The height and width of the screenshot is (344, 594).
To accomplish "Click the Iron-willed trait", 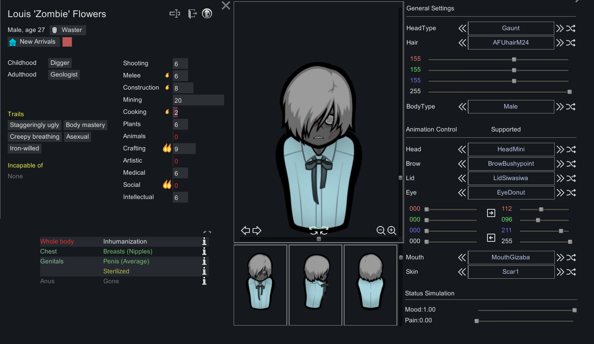I will tap(25, 149).
